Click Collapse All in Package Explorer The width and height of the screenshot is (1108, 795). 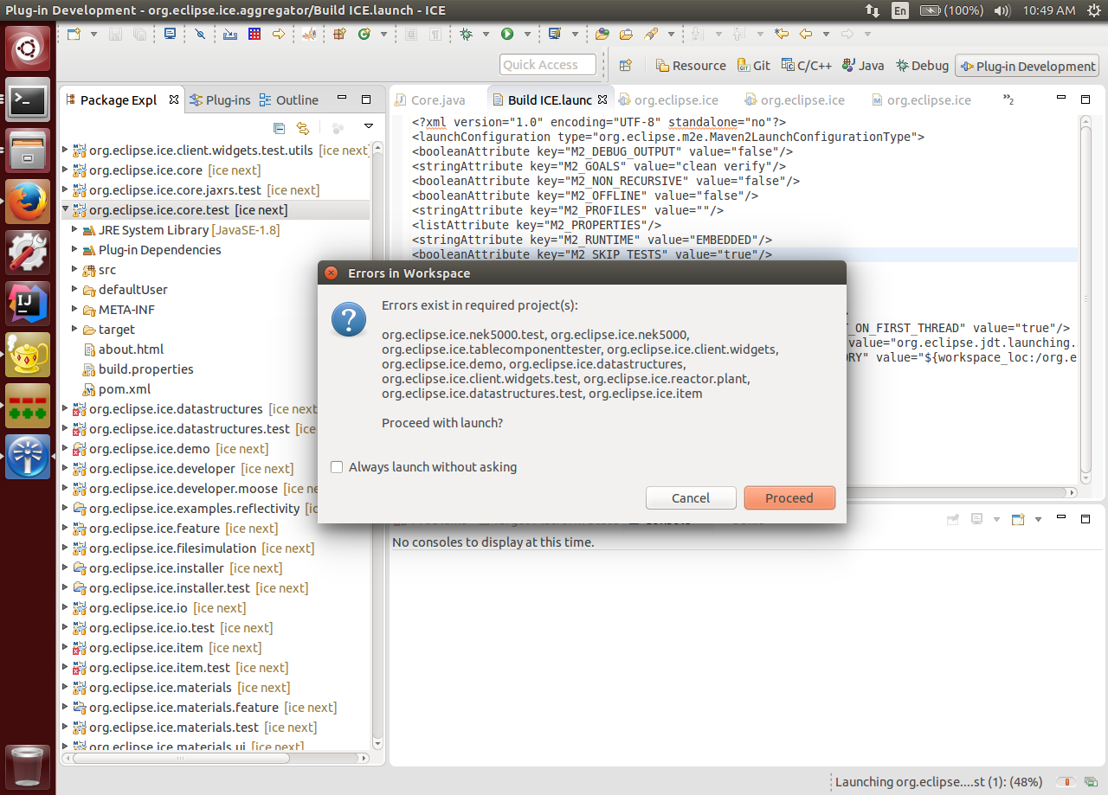279,128
